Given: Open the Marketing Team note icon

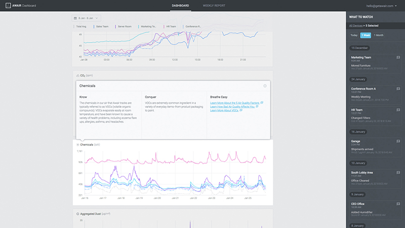Looking at the screenshot, I should coord(398,58).
